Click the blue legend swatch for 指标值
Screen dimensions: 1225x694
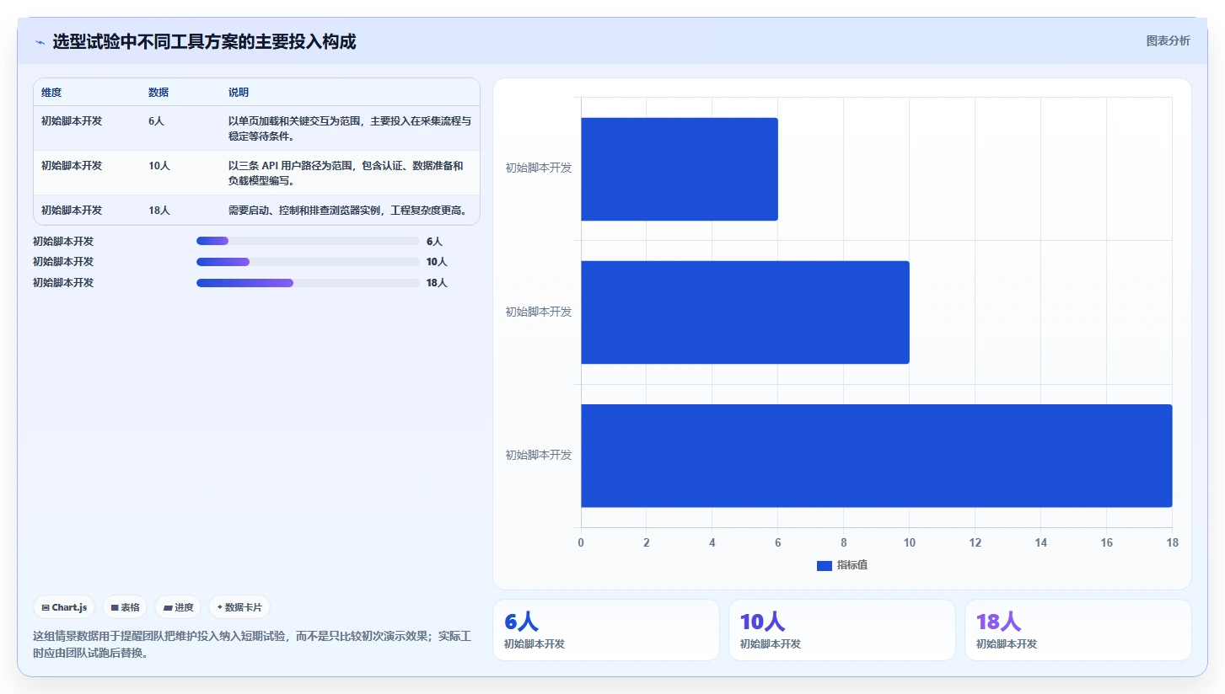click(x=825, y=566)
